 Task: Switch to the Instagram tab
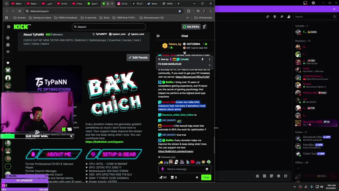point(123,4)
